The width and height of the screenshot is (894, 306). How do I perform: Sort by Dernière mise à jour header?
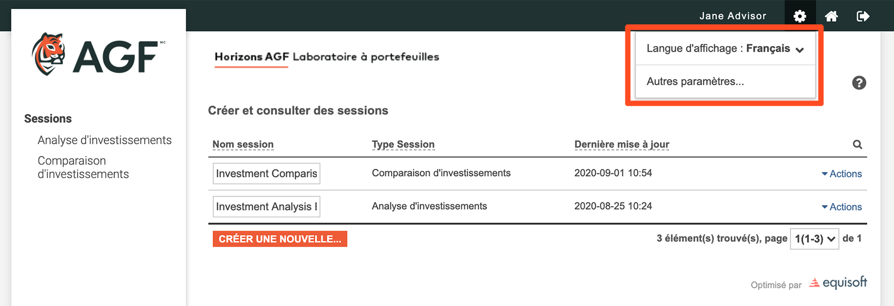tap(622, 144)
